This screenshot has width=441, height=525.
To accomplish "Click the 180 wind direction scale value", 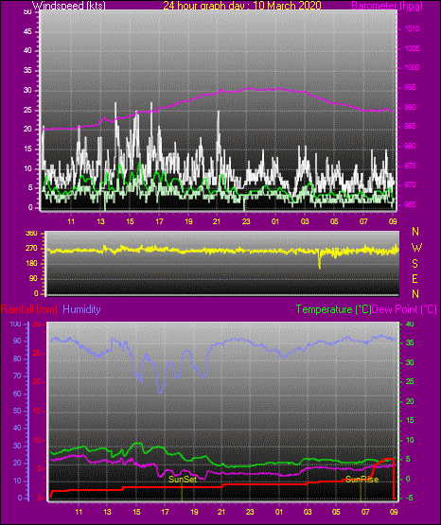I will point(31,264).
